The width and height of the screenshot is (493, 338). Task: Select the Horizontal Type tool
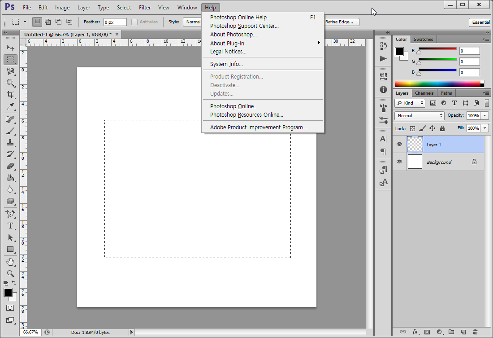[10, 226]
